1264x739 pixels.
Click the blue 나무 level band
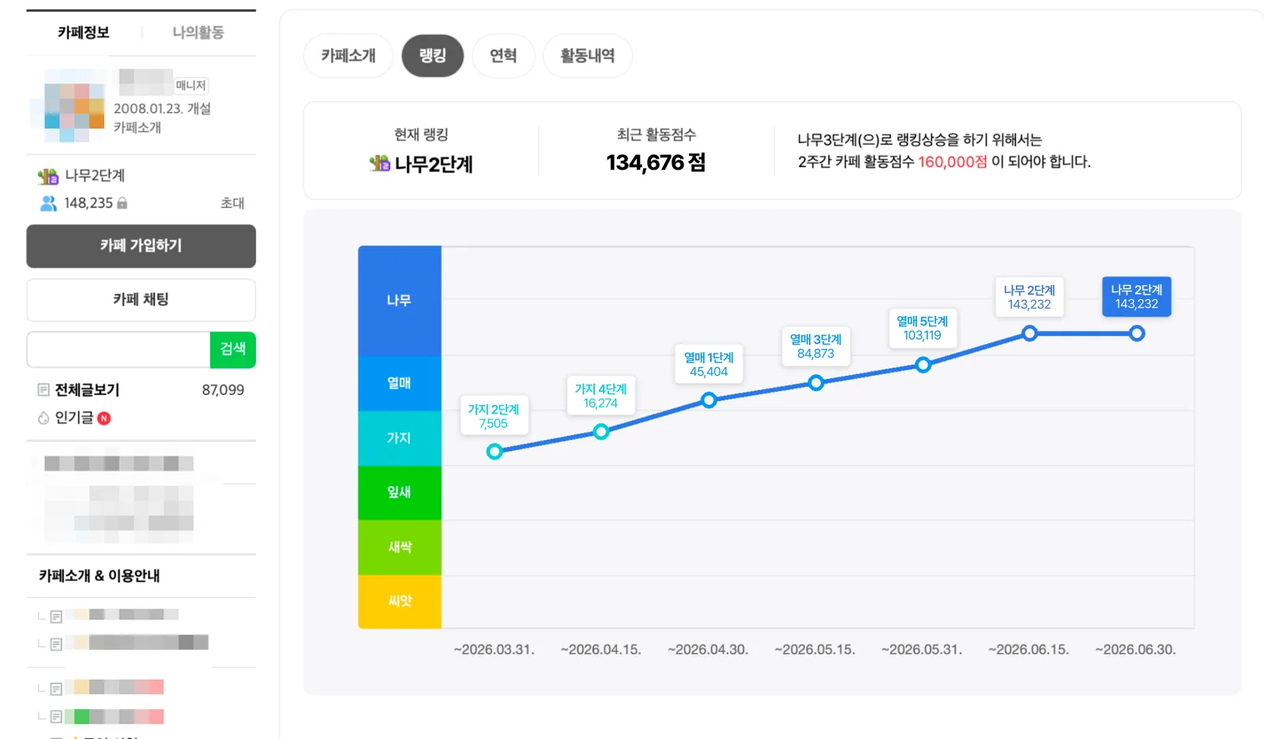400,301
